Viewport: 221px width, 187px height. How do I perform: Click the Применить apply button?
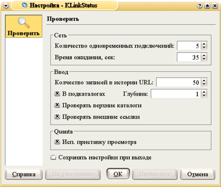pos(154,174)
